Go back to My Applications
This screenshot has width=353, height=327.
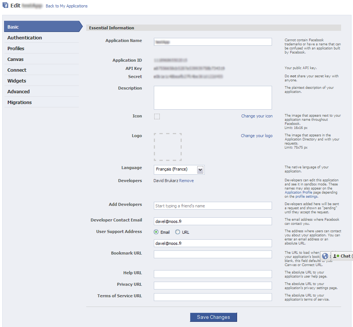[67, 6]
